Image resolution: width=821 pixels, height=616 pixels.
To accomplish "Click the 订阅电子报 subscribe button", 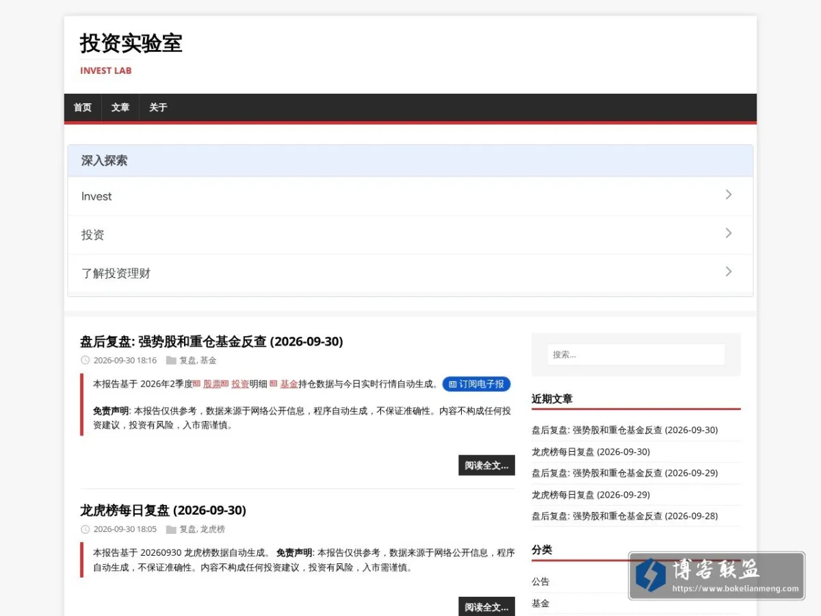I will click(476, 384).
